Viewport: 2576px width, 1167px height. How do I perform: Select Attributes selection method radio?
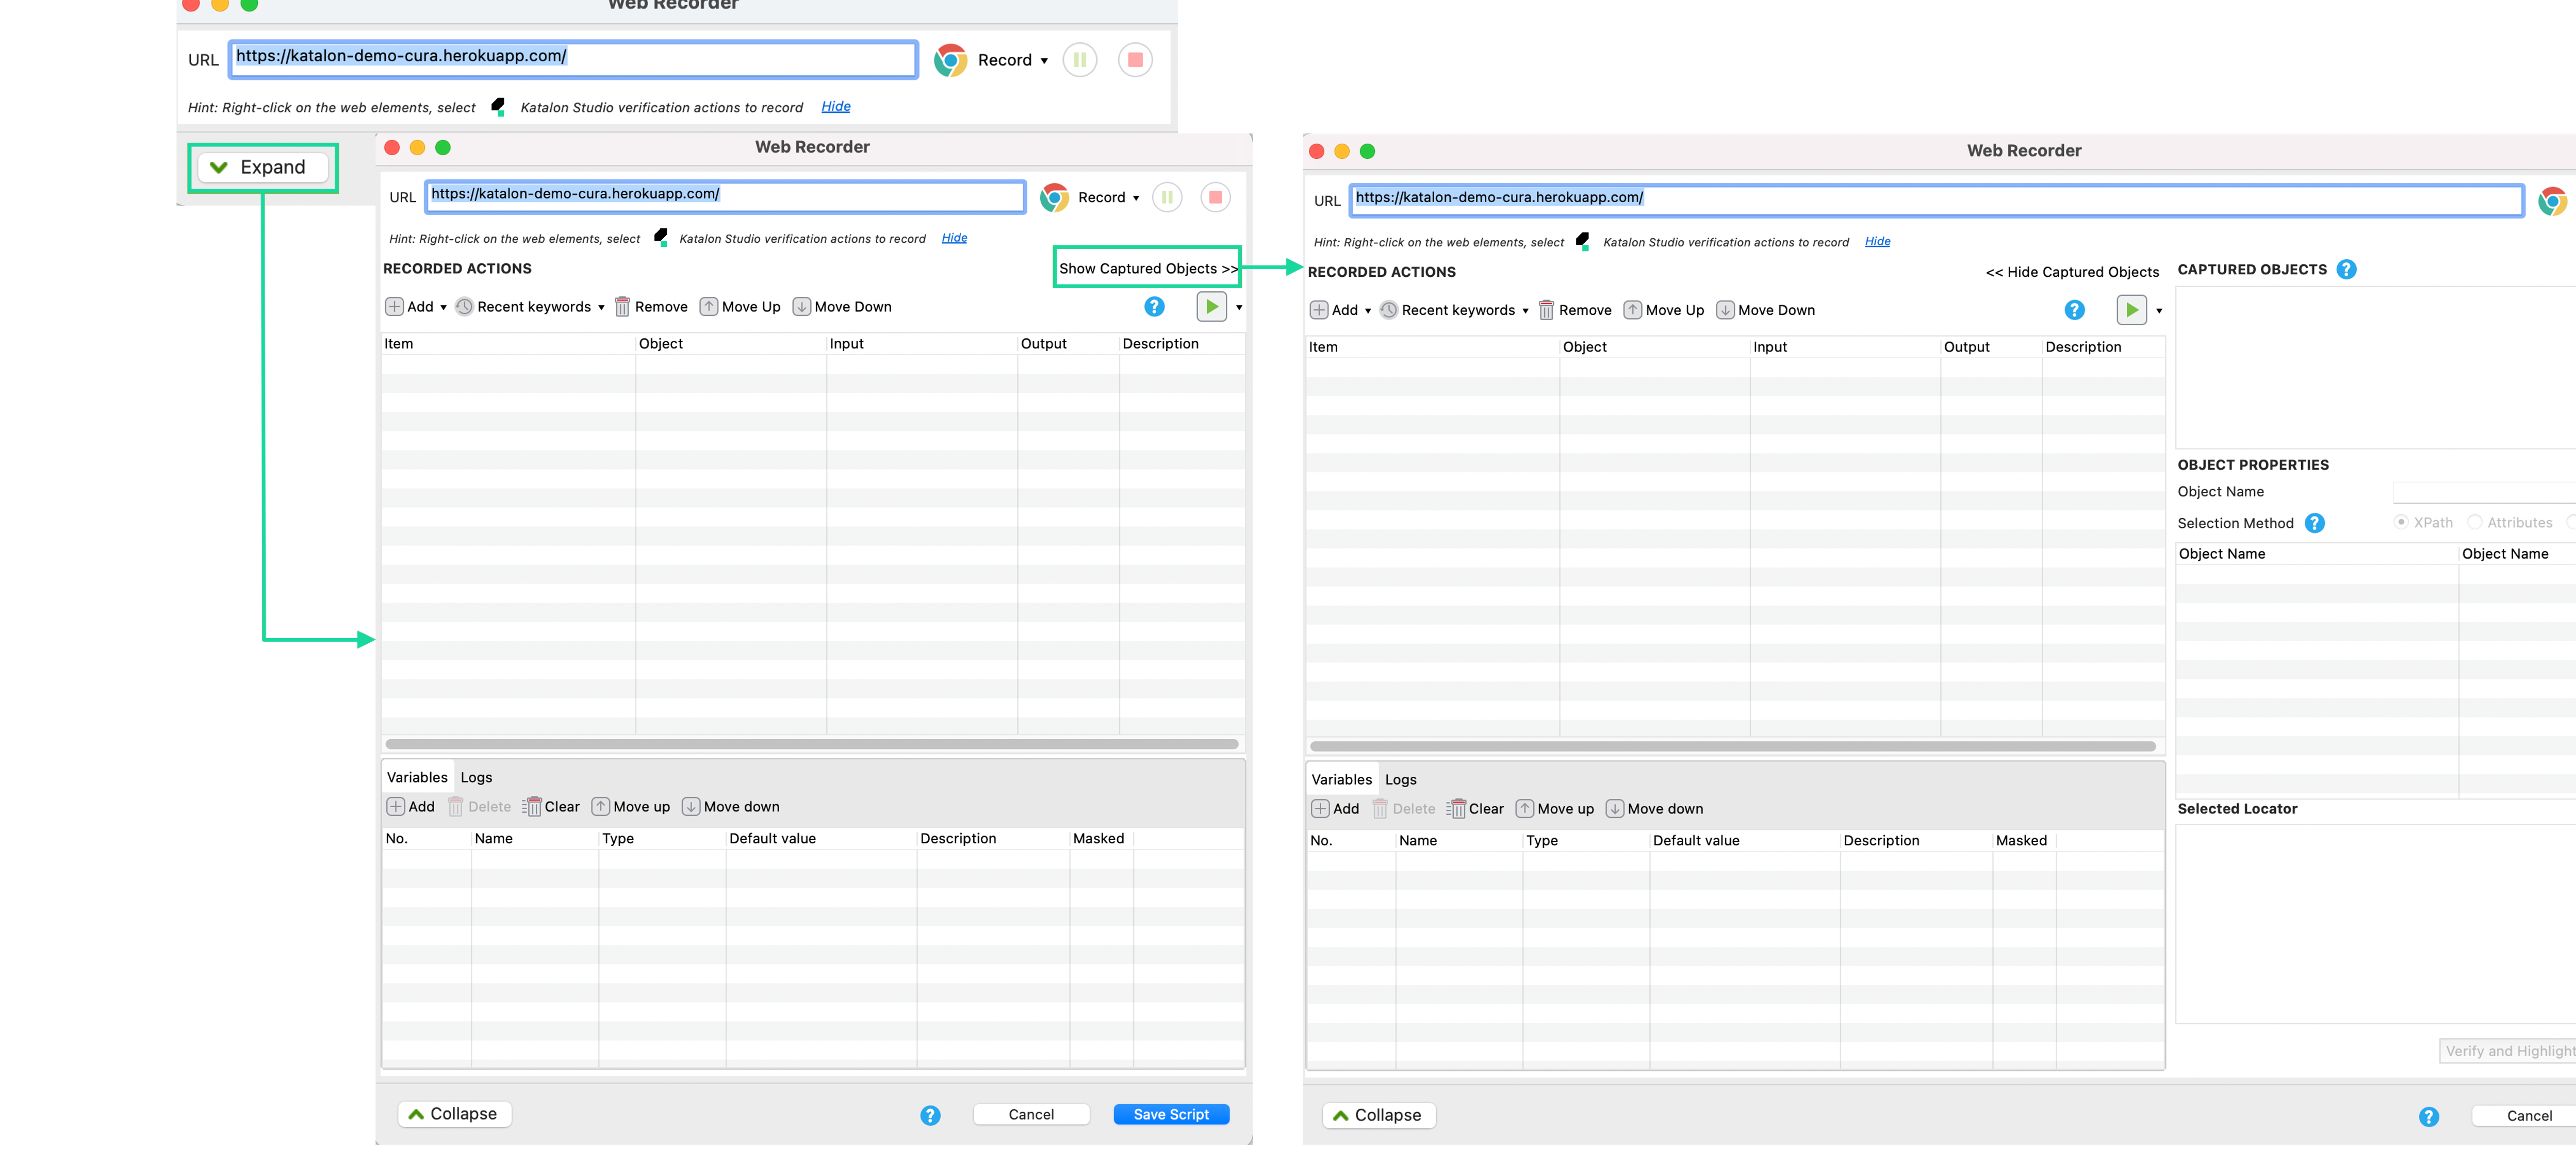[2474, 522]
